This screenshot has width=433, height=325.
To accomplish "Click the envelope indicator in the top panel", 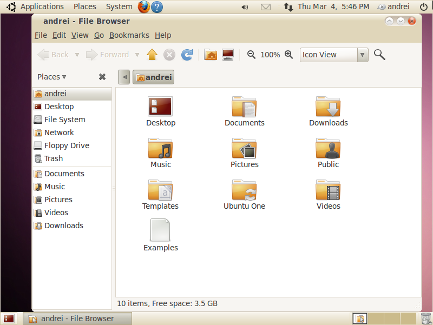I will (266, 6).
